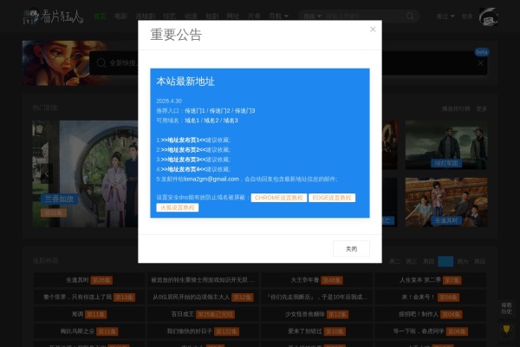The height and width of the screenshot is (347, 520).
Task: Select the 周三 schedule tab
Action: [x=411, y=262]
